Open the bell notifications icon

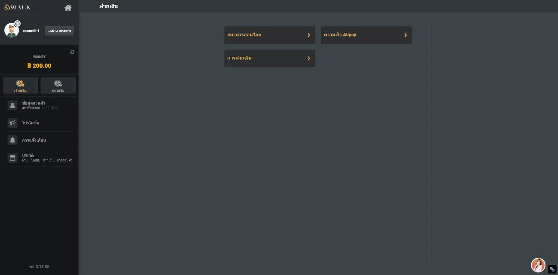pos(13,140)
